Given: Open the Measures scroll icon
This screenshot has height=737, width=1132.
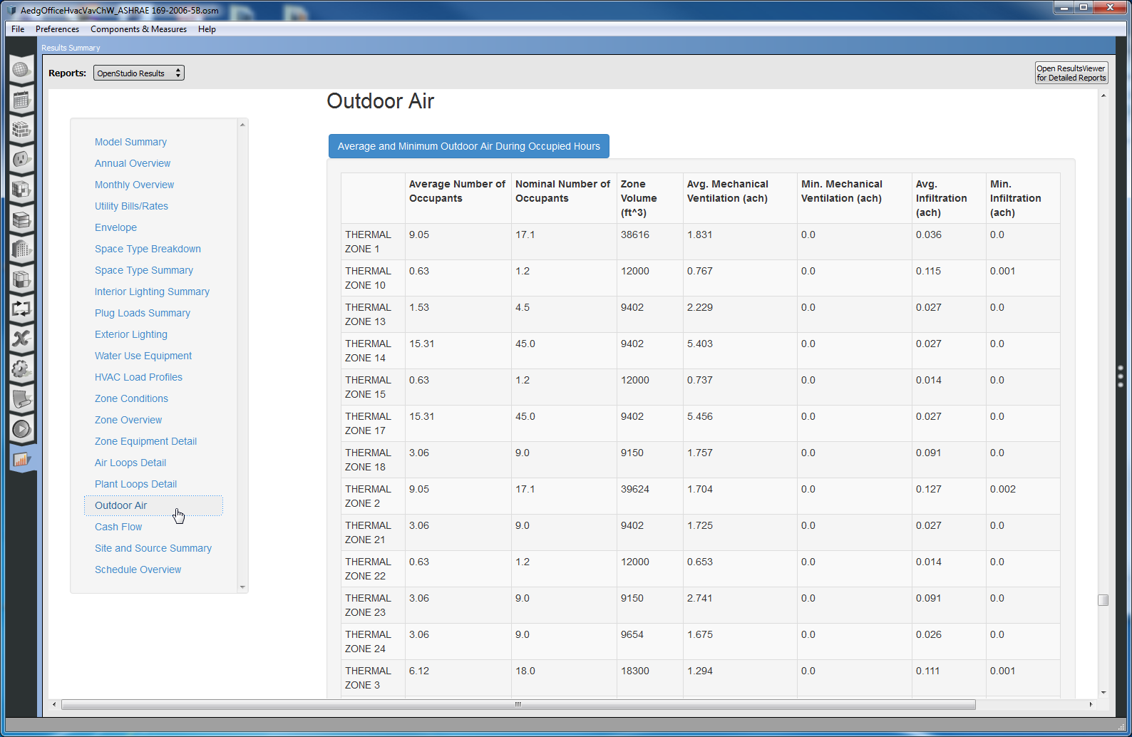Looking at the screenshot, I should point(21,399).
